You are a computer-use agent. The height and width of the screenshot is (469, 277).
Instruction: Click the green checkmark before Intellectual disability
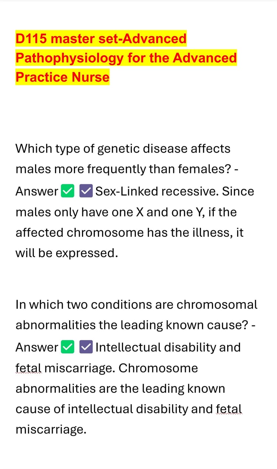pos(68,348)
